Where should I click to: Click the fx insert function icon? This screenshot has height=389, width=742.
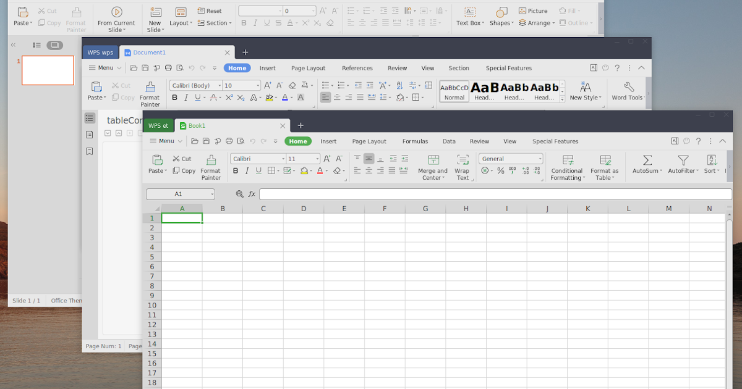click(251, 193)
